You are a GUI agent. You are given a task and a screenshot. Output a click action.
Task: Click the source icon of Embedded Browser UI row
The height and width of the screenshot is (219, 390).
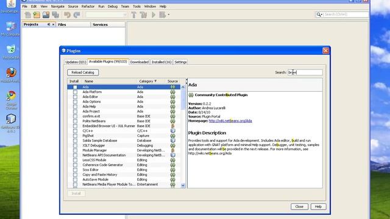pyautogui.click(x=172, y=126)
